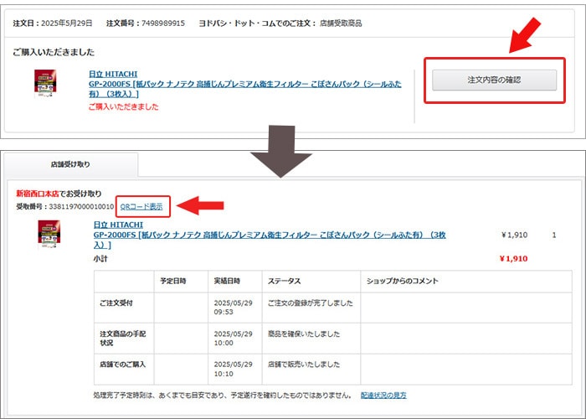The image size is (586, 419).
Task: Click the bold ご購入いただきました heading
Action: click(54, 52)
